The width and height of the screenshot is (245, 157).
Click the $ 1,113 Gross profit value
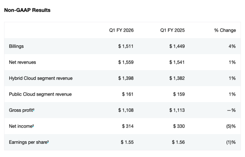coord(177,110)
